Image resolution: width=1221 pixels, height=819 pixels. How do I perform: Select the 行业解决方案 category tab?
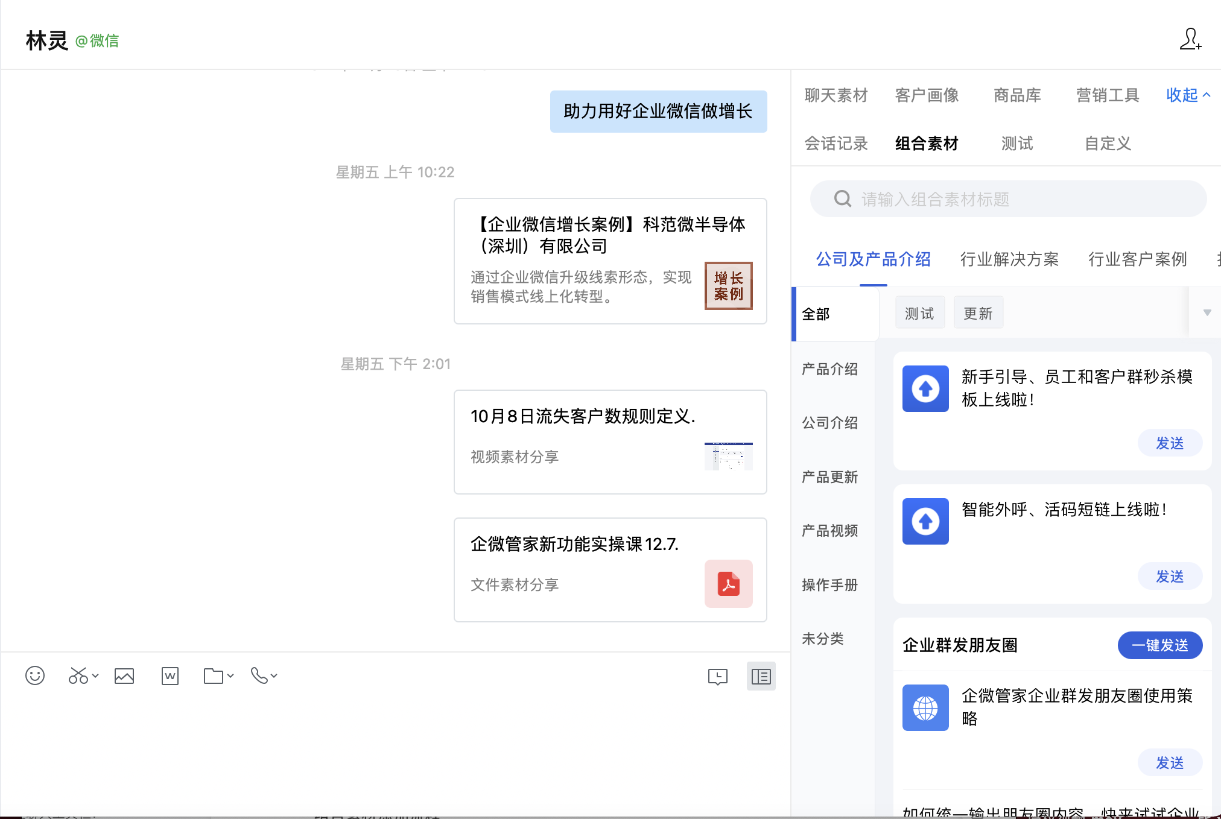(1009, 259)
